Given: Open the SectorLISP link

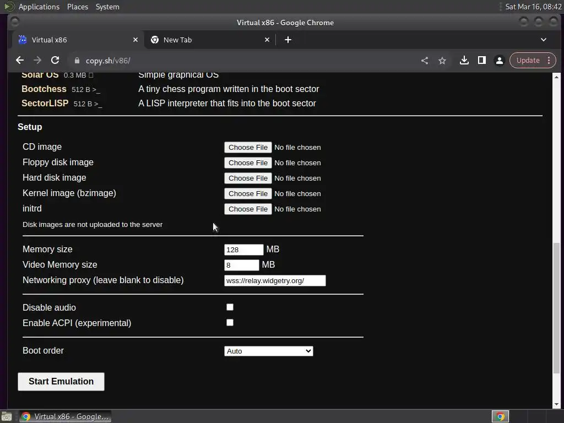Looking at the screenshot, I should point(45,103).
